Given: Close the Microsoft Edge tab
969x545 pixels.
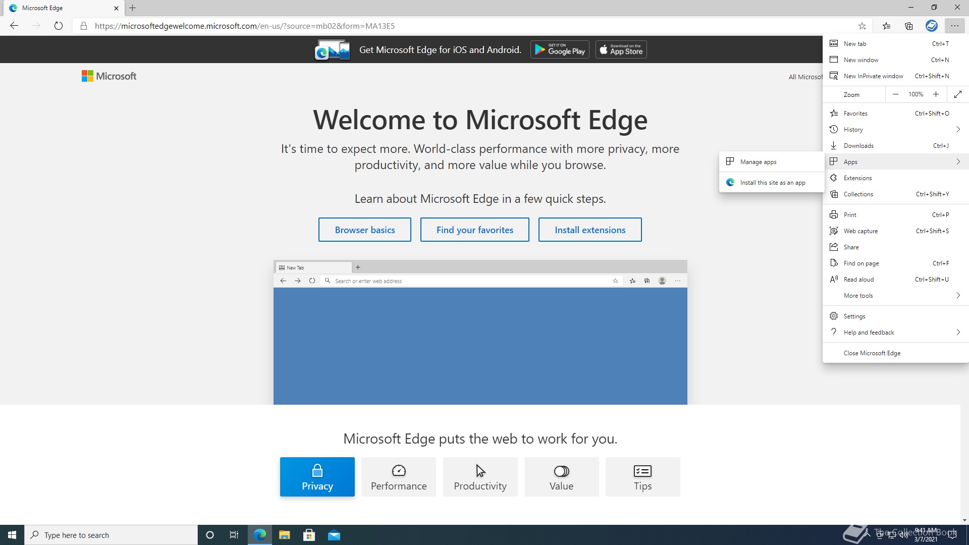Looking at the screenshot, I should [116, 8].
